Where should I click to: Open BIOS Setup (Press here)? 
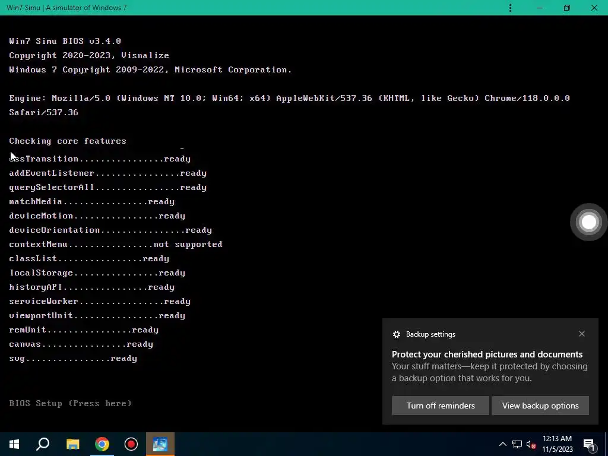(70, 403)
